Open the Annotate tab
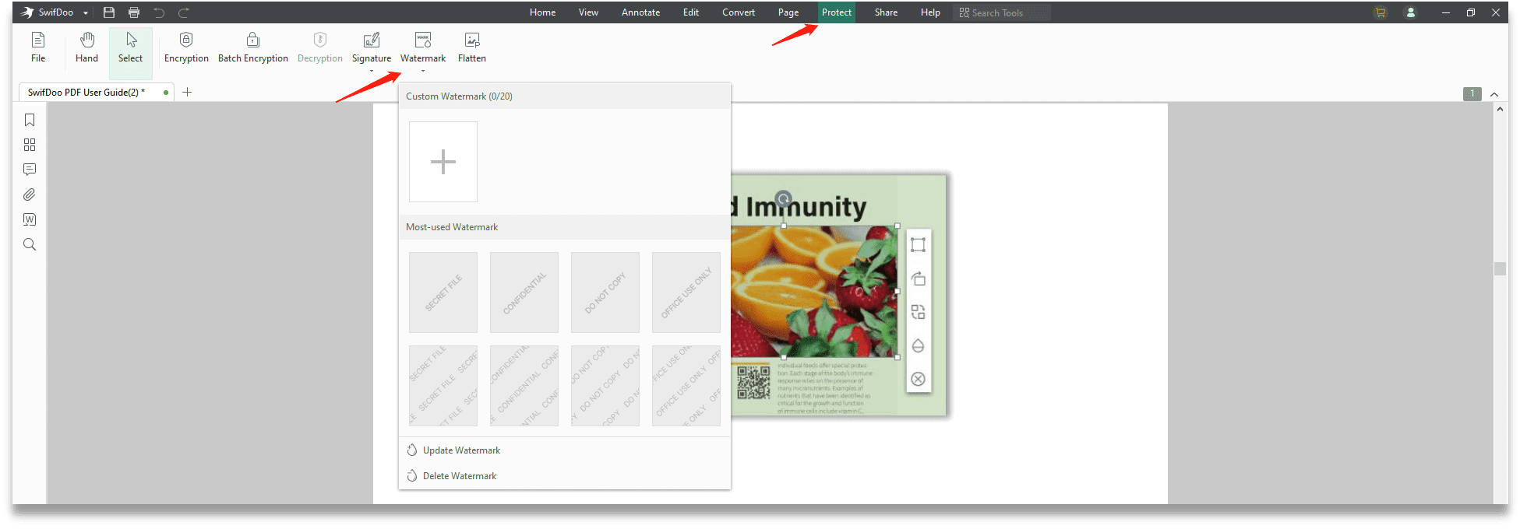1520x529 pixels. coord(641,12)
